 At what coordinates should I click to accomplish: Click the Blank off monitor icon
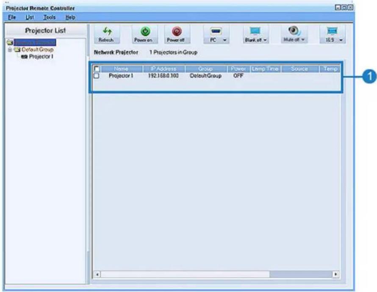[x=255, y=31]
